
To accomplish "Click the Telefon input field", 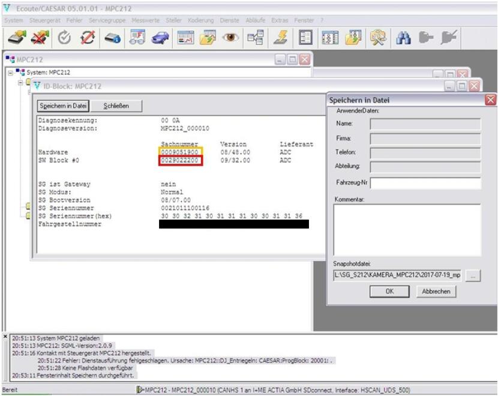I will (x=425, y=153).
